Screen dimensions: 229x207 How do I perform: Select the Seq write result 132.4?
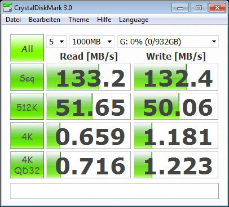click(176, 77)
